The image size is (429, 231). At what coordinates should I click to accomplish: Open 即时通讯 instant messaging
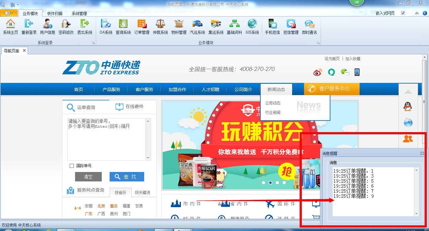coord(309,27)
